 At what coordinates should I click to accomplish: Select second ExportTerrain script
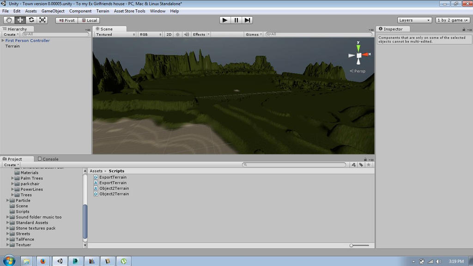pyautogui.click(x=110, y=183)
